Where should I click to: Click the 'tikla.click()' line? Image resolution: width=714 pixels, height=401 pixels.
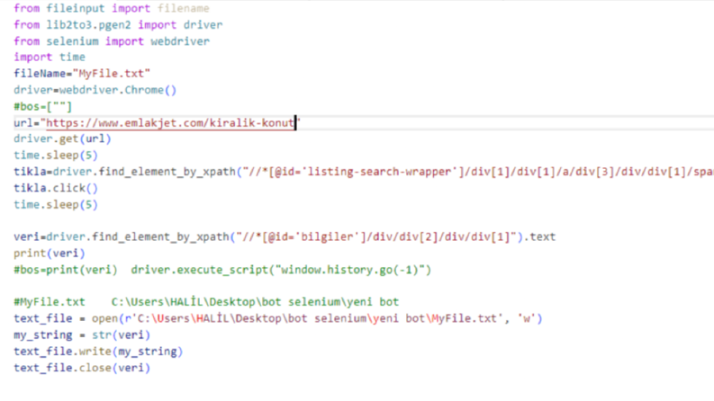coord(56,188)
